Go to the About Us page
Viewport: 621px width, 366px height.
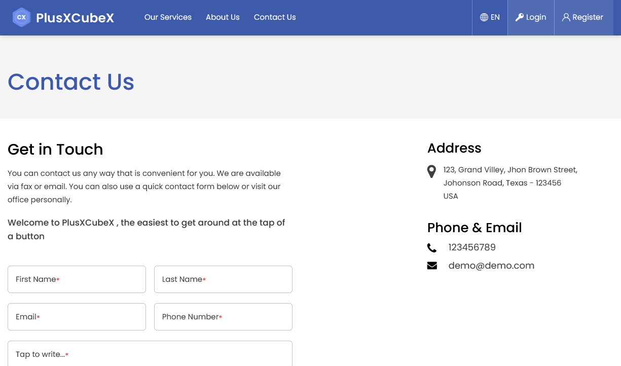tap(223, 17)
